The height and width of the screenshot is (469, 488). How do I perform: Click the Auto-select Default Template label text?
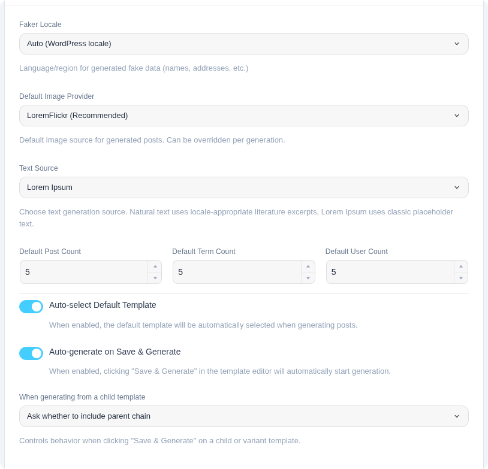pyautogui.click(x=103, y=305)
